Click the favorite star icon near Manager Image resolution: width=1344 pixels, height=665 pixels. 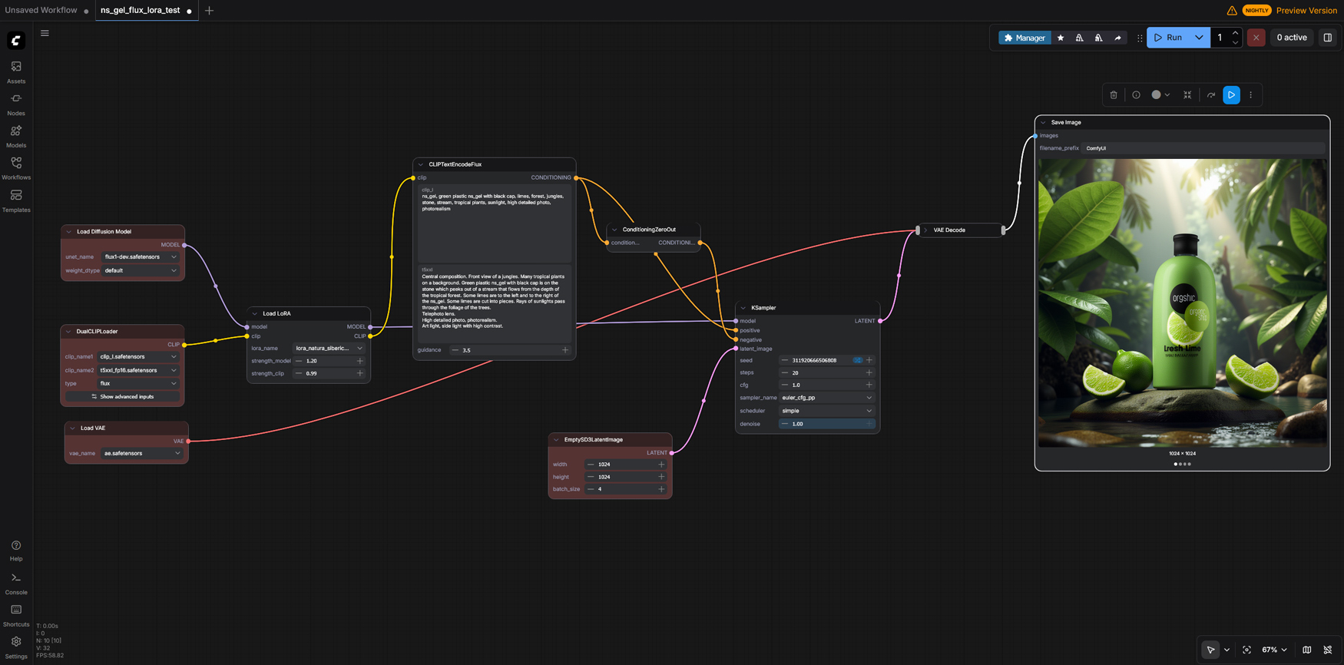coord(1061,38)
